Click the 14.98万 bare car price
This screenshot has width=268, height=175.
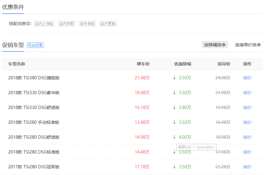coord(142,137)
